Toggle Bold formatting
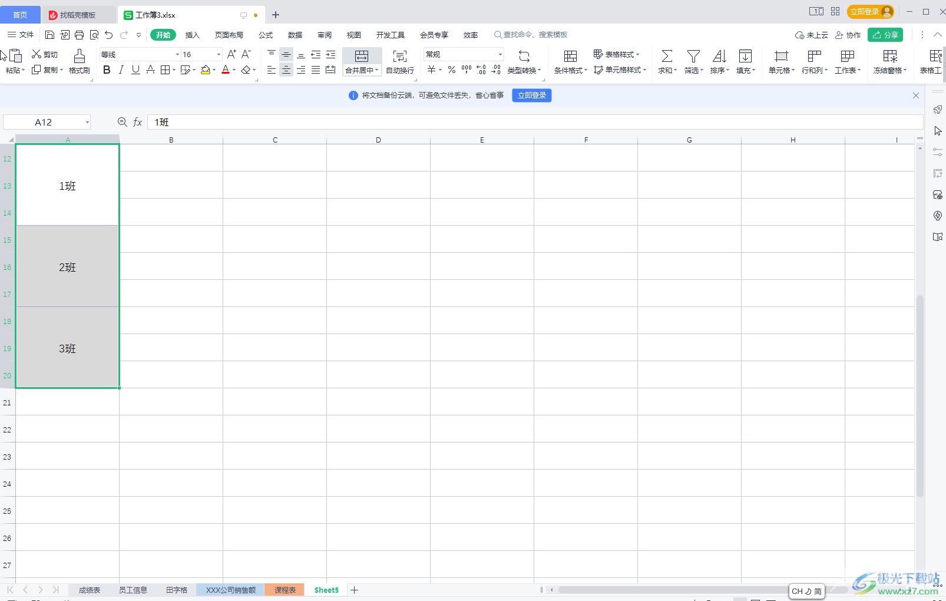Image resolution: width=946 pixels, height=601 pixels. (107, 70)
